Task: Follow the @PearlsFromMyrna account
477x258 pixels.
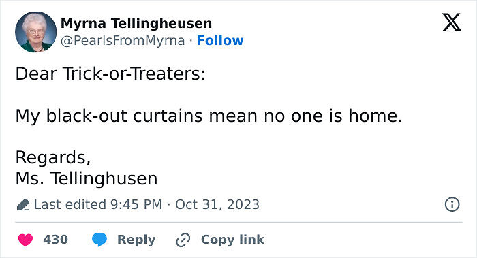Action: pyautogui.click(x=220, y=40)
